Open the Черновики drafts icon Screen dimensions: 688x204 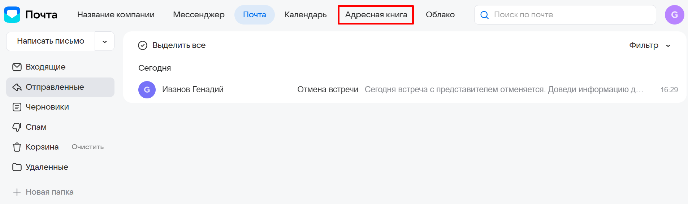17,107
